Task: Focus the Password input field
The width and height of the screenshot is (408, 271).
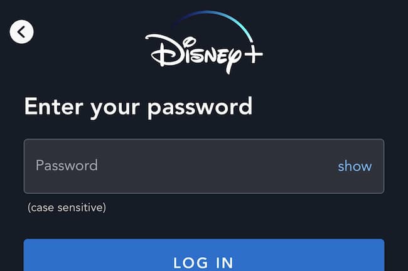Action: tap(204, 166)
